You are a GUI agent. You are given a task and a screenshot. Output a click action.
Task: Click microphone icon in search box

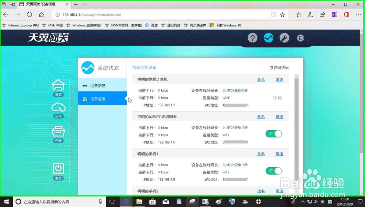coord(100,202)
